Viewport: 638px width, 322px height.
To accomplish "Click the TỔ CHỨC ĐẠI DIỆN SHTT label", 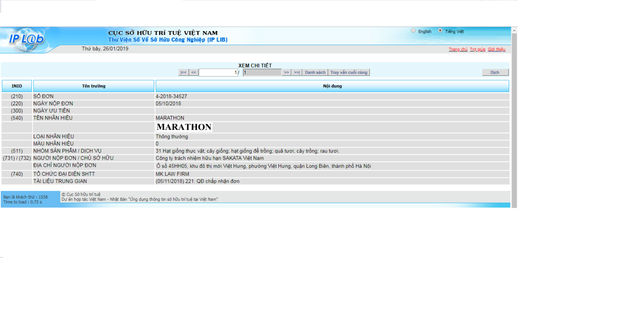I will tap(64, 174).
